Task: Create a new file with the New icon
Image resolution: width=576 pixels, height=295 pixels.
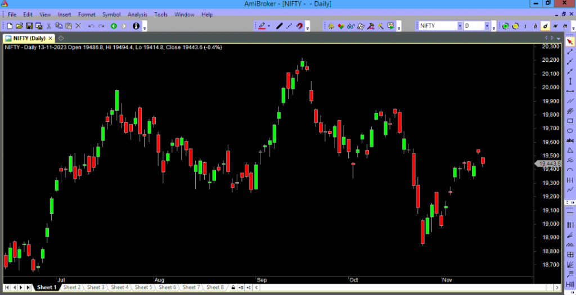Action: 10,26
